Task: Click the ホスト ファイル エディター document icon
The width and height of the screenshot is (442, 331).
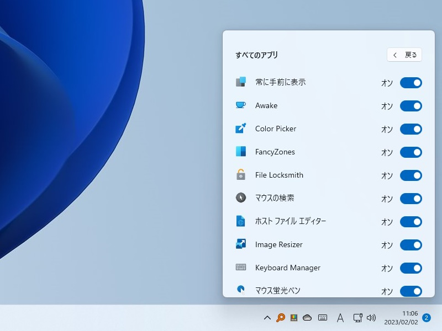Action: coord(241,221)
